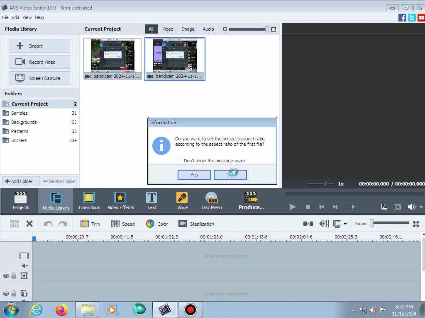Open the Disc Menu section
The height and width of the screenshot is (318, 425).
pyautogui.click(x=211, y=201)
